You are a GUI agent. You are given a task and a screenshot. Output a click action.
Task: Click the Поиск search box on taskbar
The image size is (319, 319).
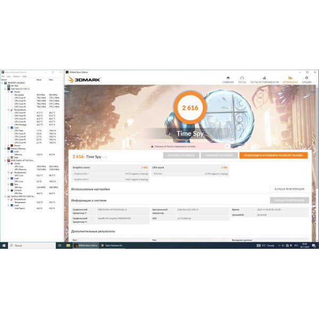(x=32, y=246)
